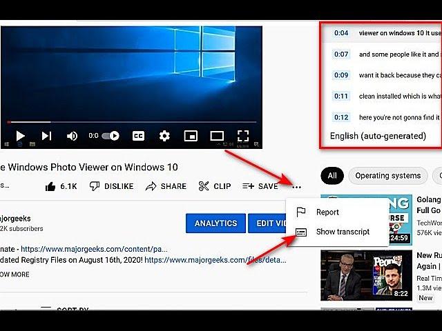Choose Report in the popup menu
Viewport: 442px width, 331px height.
pos(327,212)
